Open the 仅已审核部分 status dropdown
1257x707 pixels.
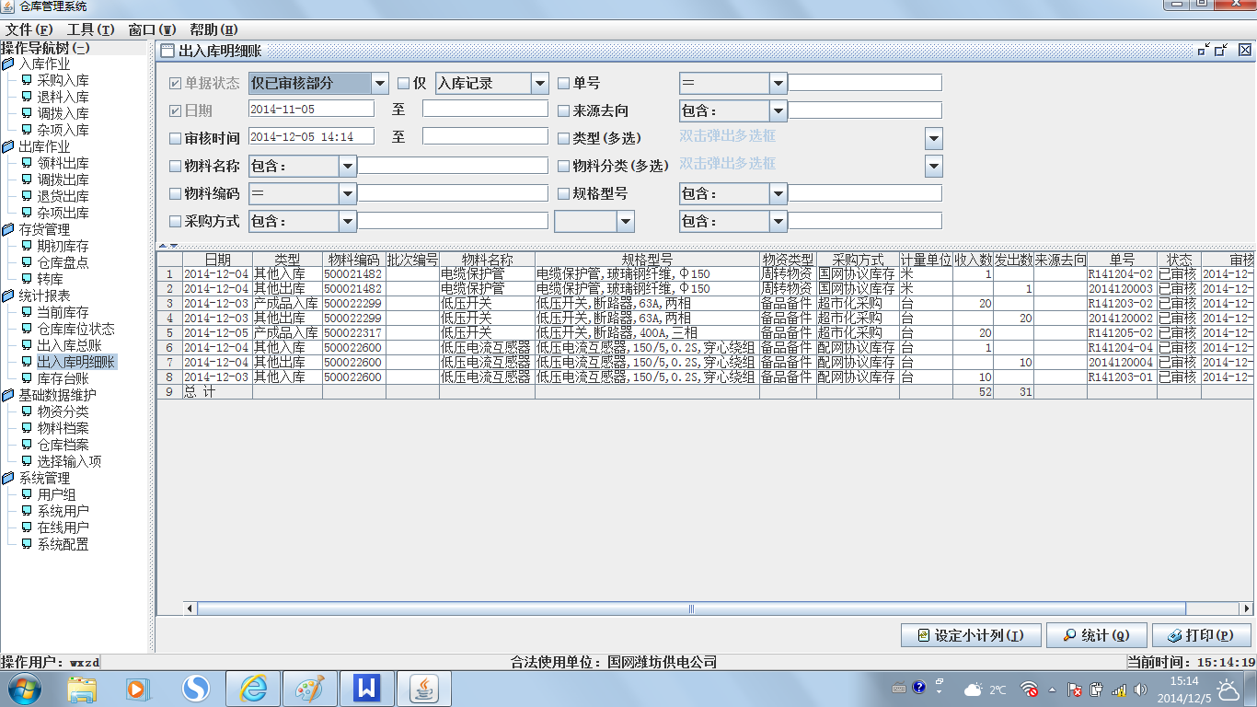[380, 84]
